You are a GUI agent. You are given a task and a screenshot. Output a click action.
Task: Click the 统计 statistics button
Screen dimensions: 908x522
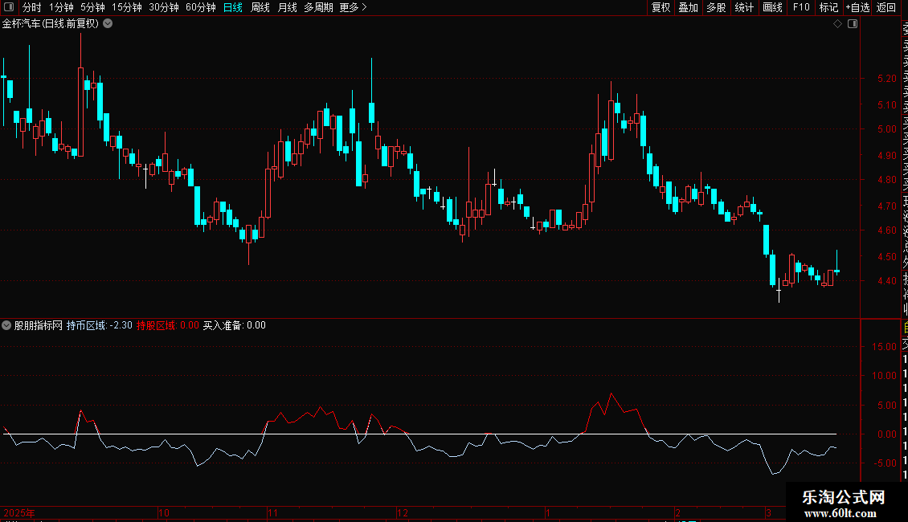[x=744, y=7]
